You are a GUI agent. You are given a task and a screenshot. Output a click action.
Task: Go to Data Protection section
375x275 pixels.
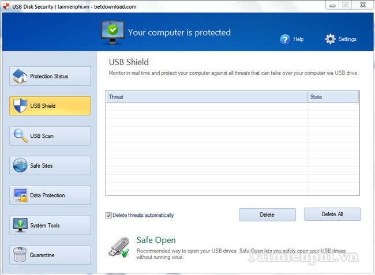(50, 195)
